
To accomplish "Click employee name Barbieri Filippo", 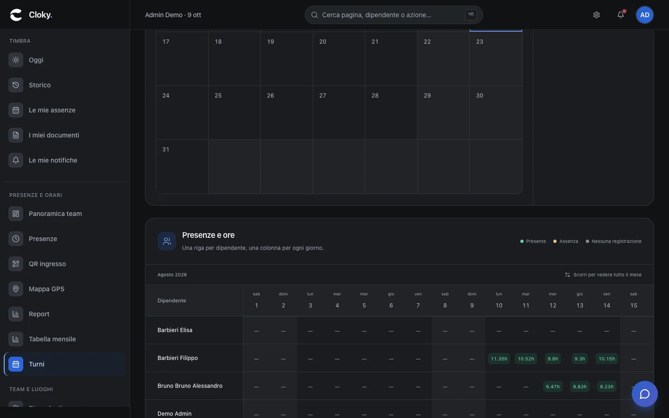I will coord(177,358).
